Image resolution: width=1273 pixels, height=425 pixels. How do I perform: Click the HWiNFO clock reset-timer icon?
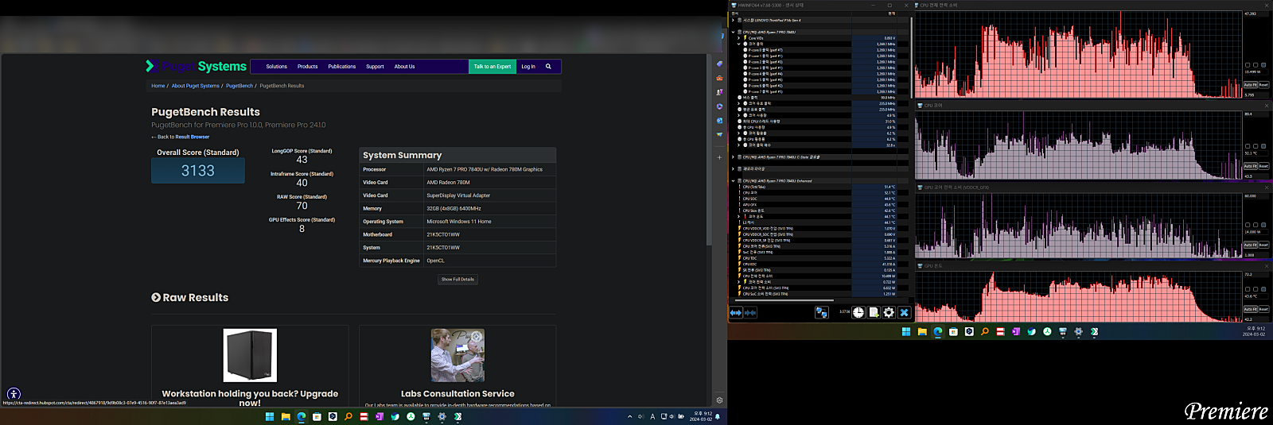pyautogui.click(x=858, y=313)
